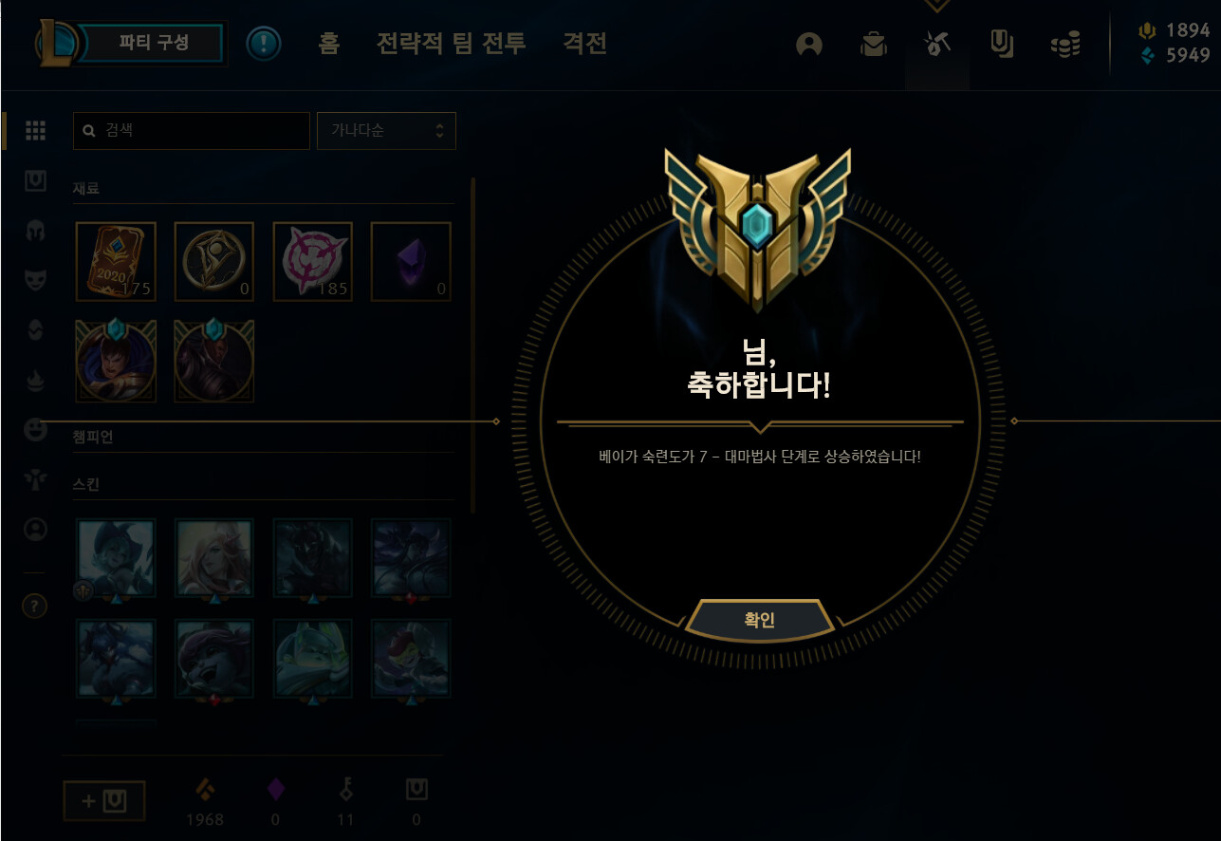Open the Store coins icon
Viewport: 1221px width, 841px height.
click(x=1066, y=45)
